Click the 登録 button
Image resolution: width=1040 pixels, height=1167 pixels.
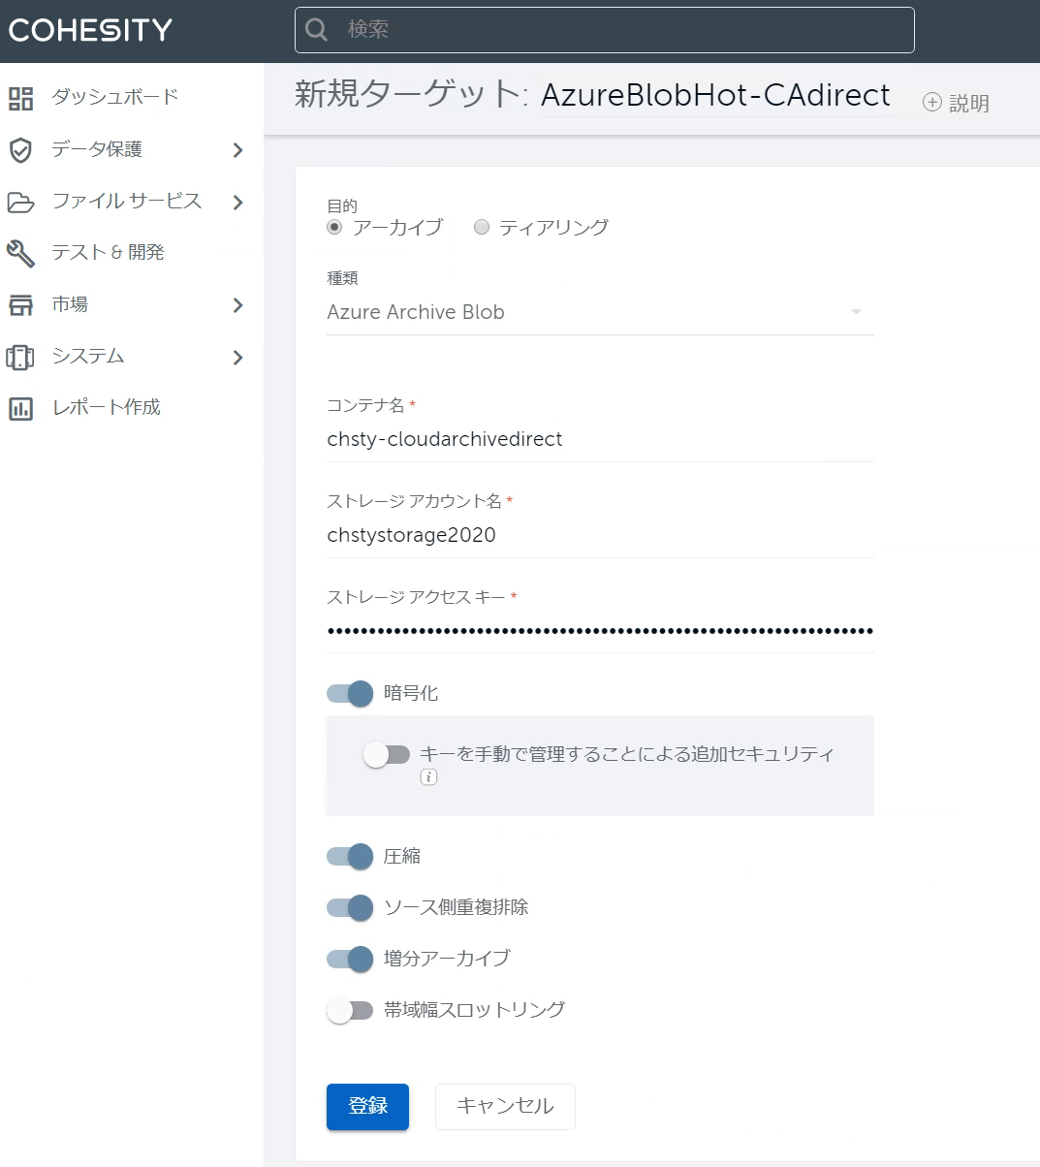pos(367,1107)
